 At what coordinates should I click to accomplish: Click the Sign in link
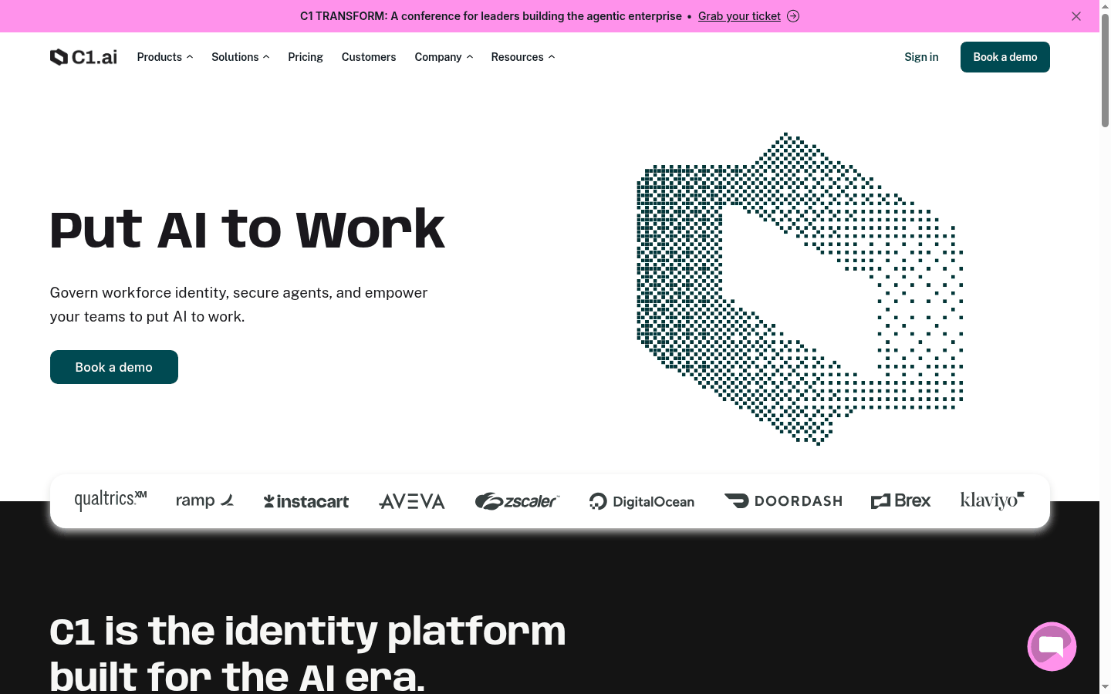[921, 57]
